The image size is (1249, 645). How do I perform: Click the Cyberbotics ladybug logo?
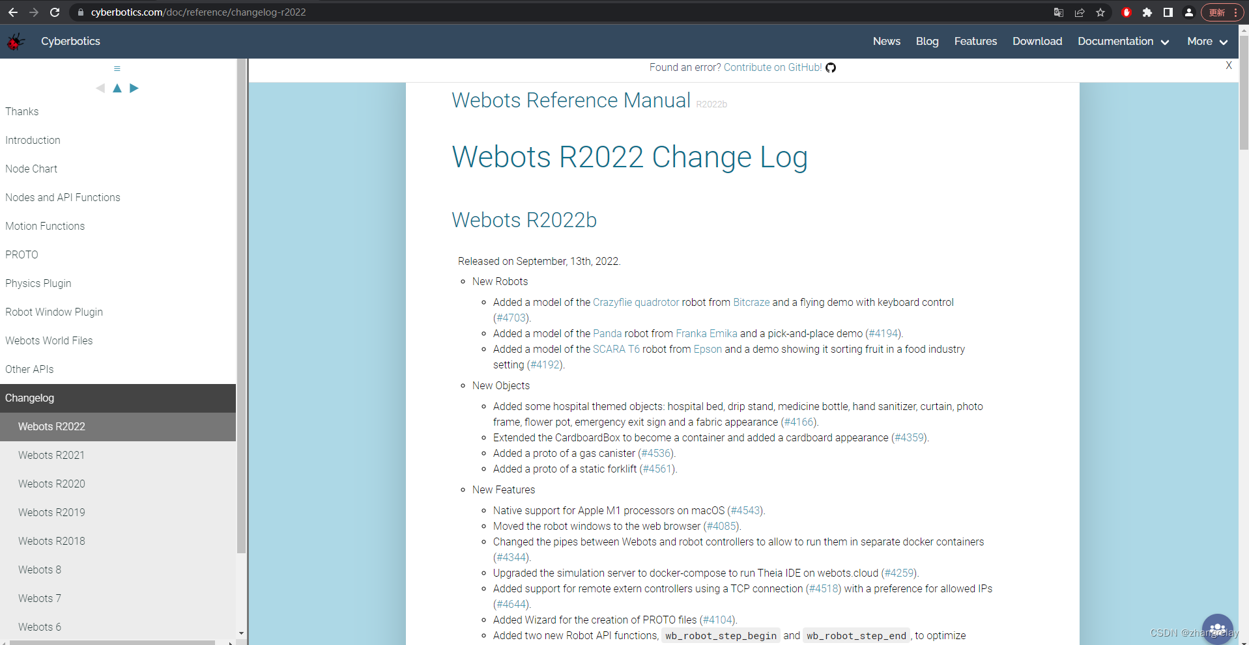(x=16, y=42)
